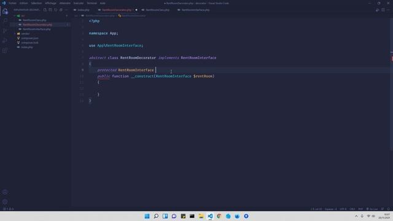Click the feedback icon in status bar
The height and width of the screenshot is (221, 393).
tap(383, 209)
